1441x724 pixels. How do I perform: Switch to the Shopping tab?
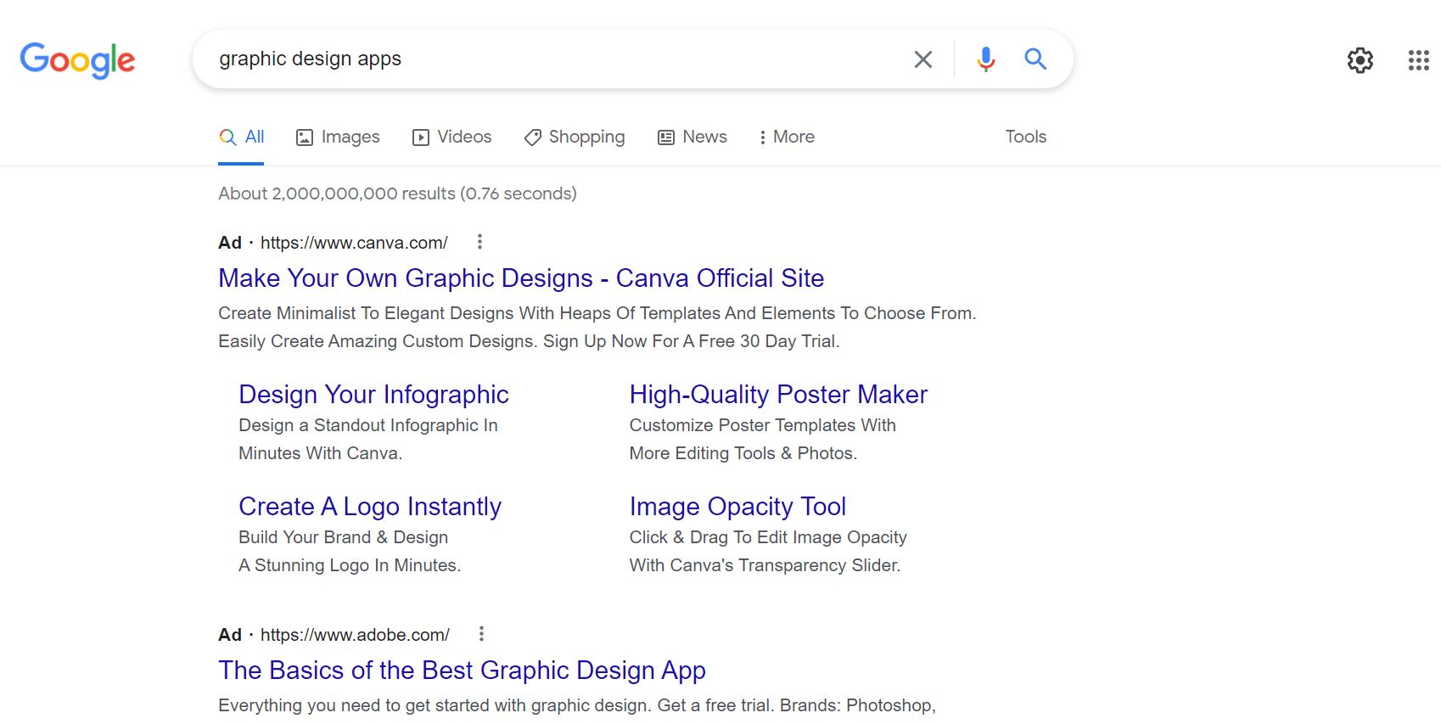(x=575, y=137)
